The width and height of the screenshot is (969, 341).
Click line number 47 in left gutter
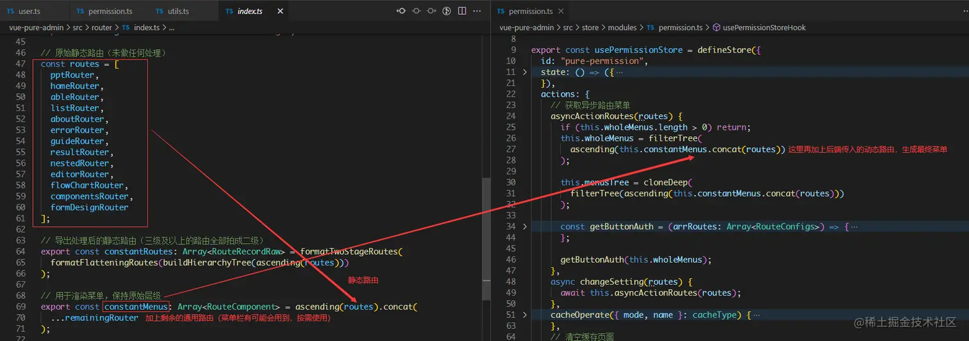click(x=21, y=64)
